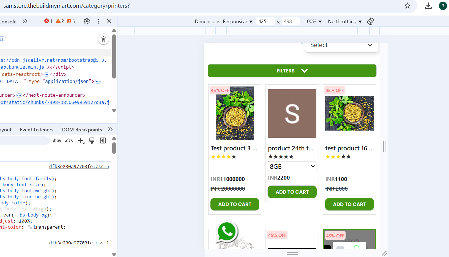Switch to the Console tab

pos(8,21)
